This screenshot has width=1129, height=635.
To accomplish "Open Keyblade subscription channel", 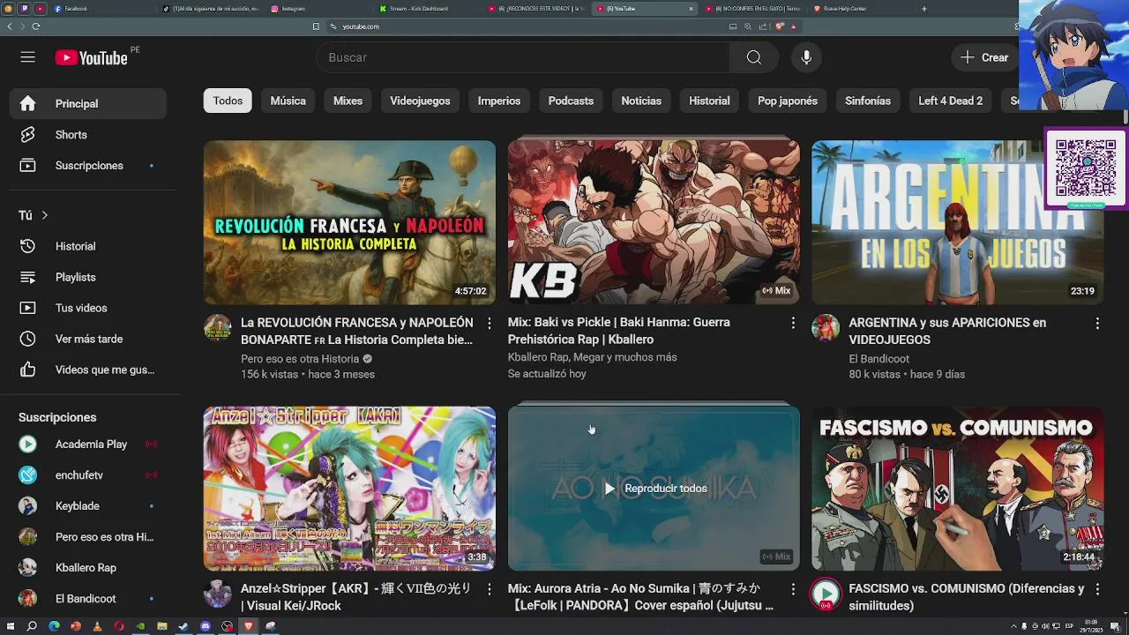I will tap(87, 505).
